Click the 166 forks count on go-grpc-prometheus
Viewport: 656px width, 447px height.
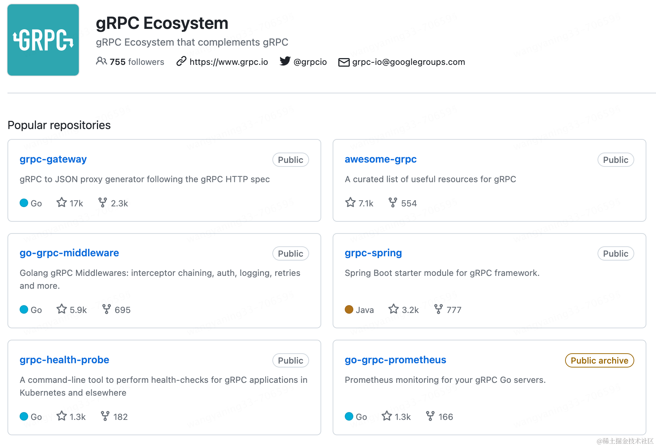click(446, 417)
